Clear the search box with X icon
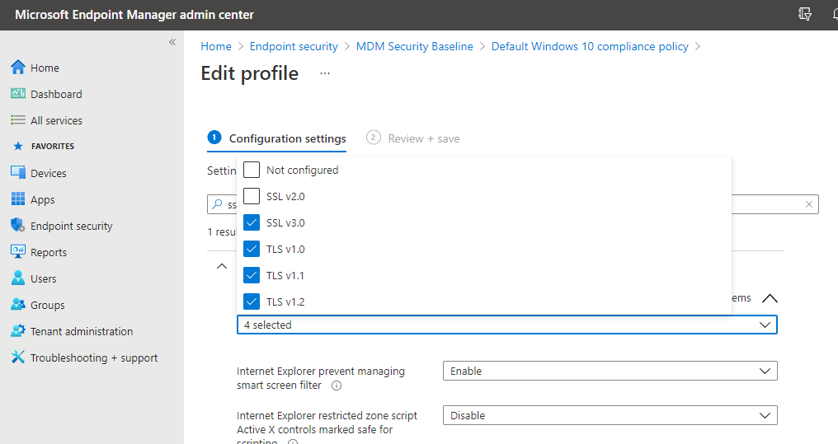This screenshot has height=444, width=838. pyautogui.click(x=809, y=204)
